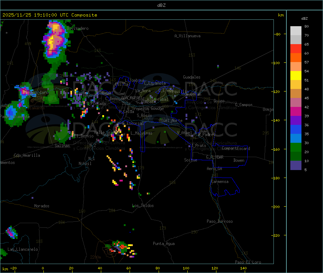Click the '2200m' elevation label
Screen dimensions: 323x273
[x=95, y=257]
